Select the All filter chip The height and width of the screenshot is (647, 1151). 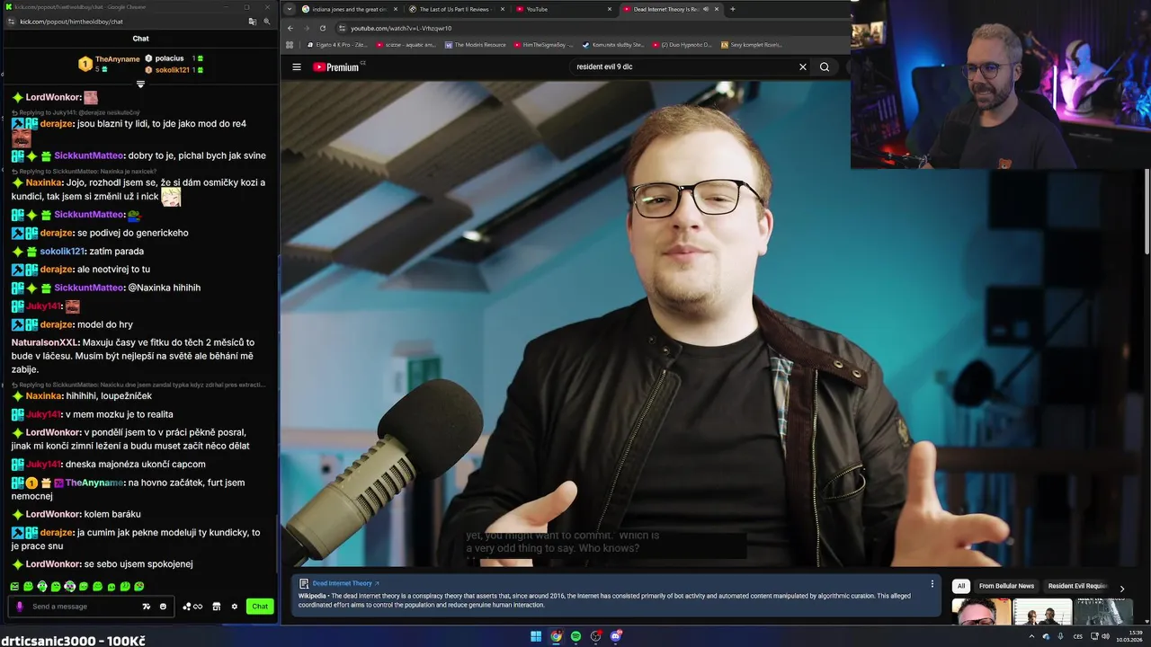(x=960, y=586)
